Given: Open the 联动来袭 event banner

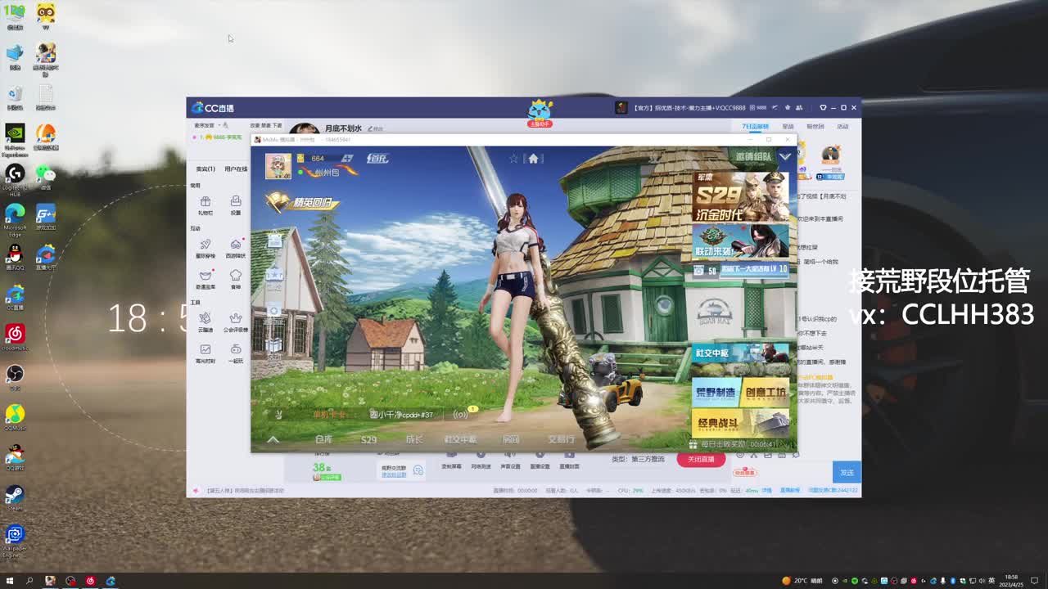Looking at the screenshot, I should (741, 241).
